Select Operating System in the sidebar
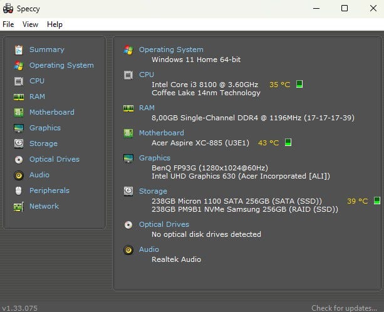Viewport: 384px width, 312px height. (61, 65)
